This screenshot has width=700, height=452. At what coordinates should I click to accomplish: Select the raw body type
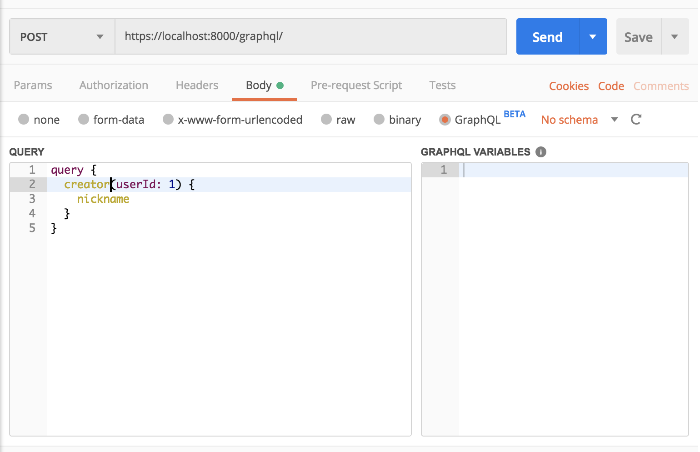(326, 119)
